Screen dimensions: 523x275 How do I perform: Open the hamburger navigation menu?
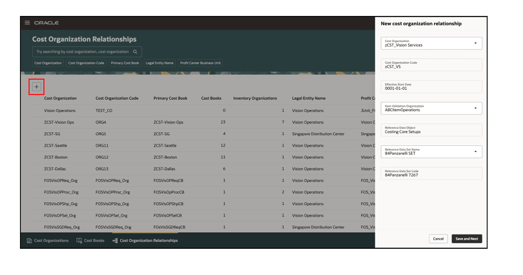tap(27, 23)
